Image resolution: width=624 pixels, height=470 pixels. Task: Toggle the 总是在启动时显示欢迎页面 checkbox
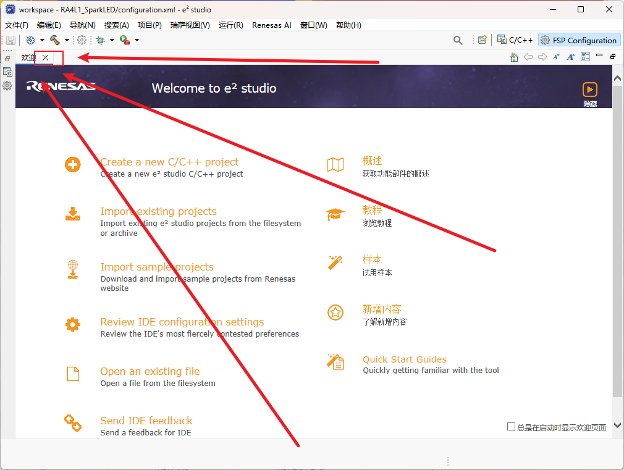point(511,427)
